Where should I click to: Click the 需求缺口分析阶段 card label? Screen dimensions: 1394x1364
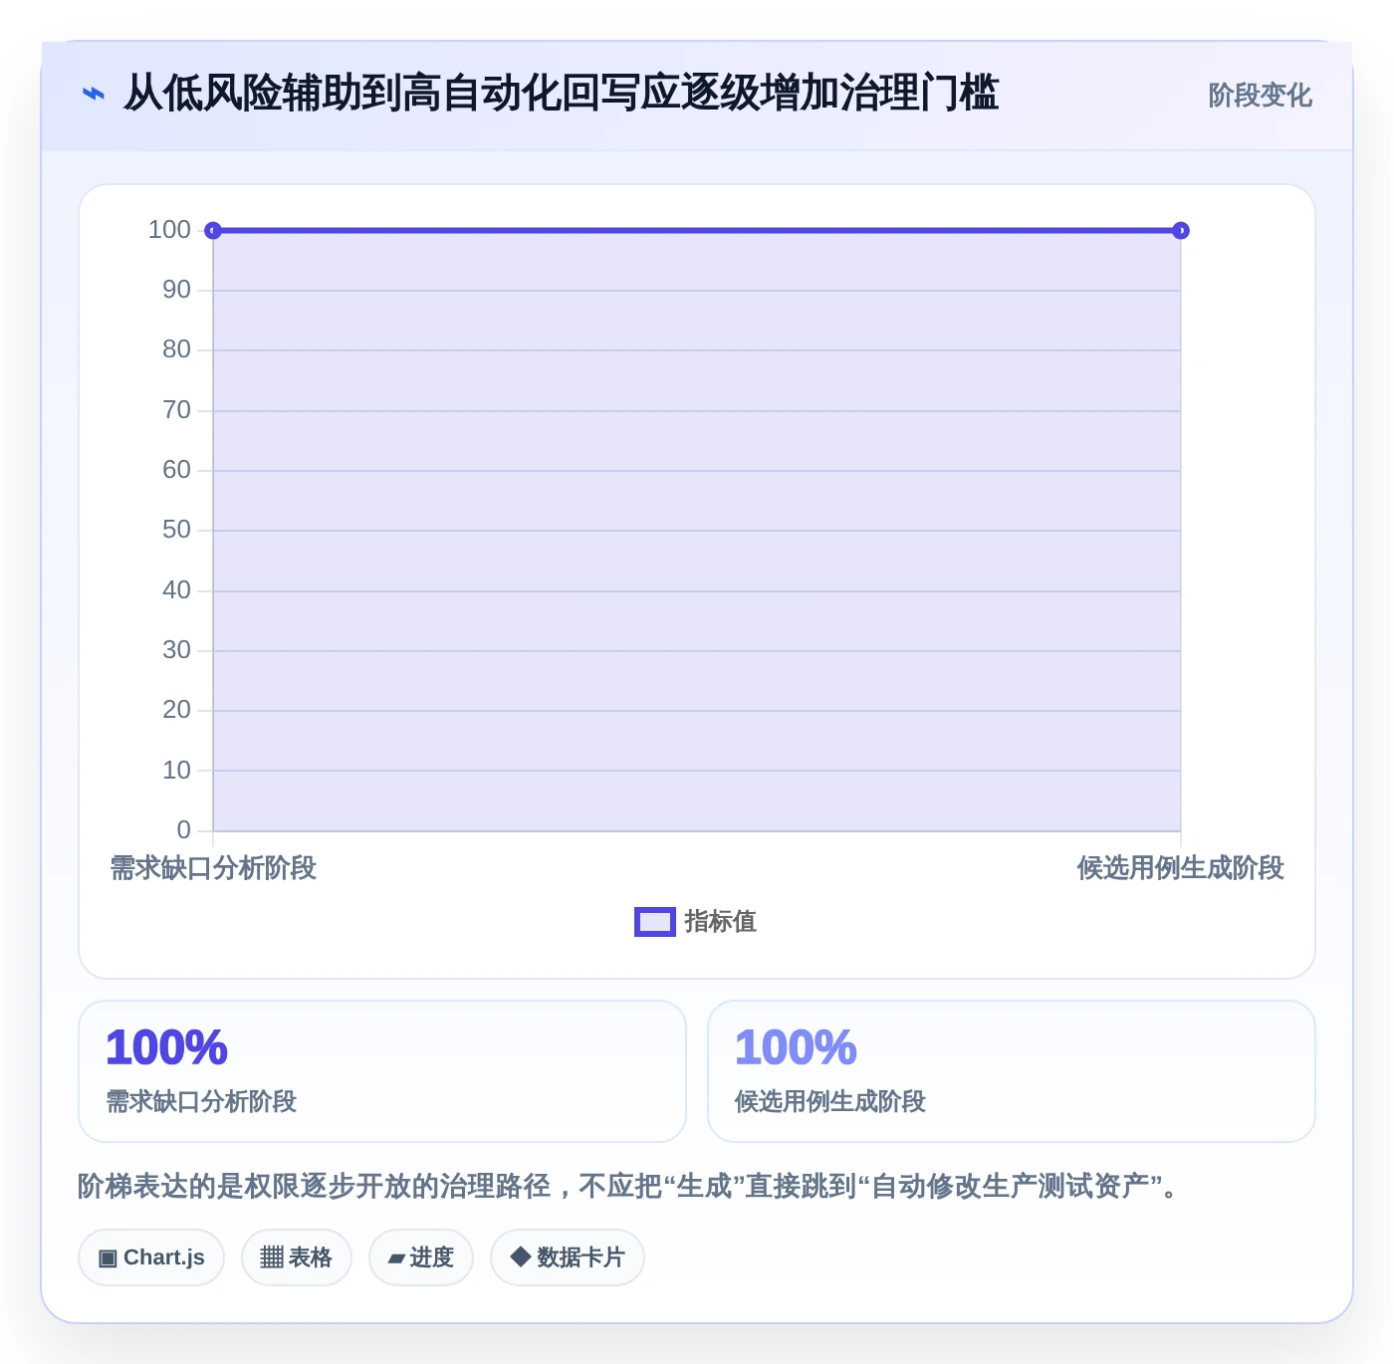pyautogui.click(x=201, y=1101)
